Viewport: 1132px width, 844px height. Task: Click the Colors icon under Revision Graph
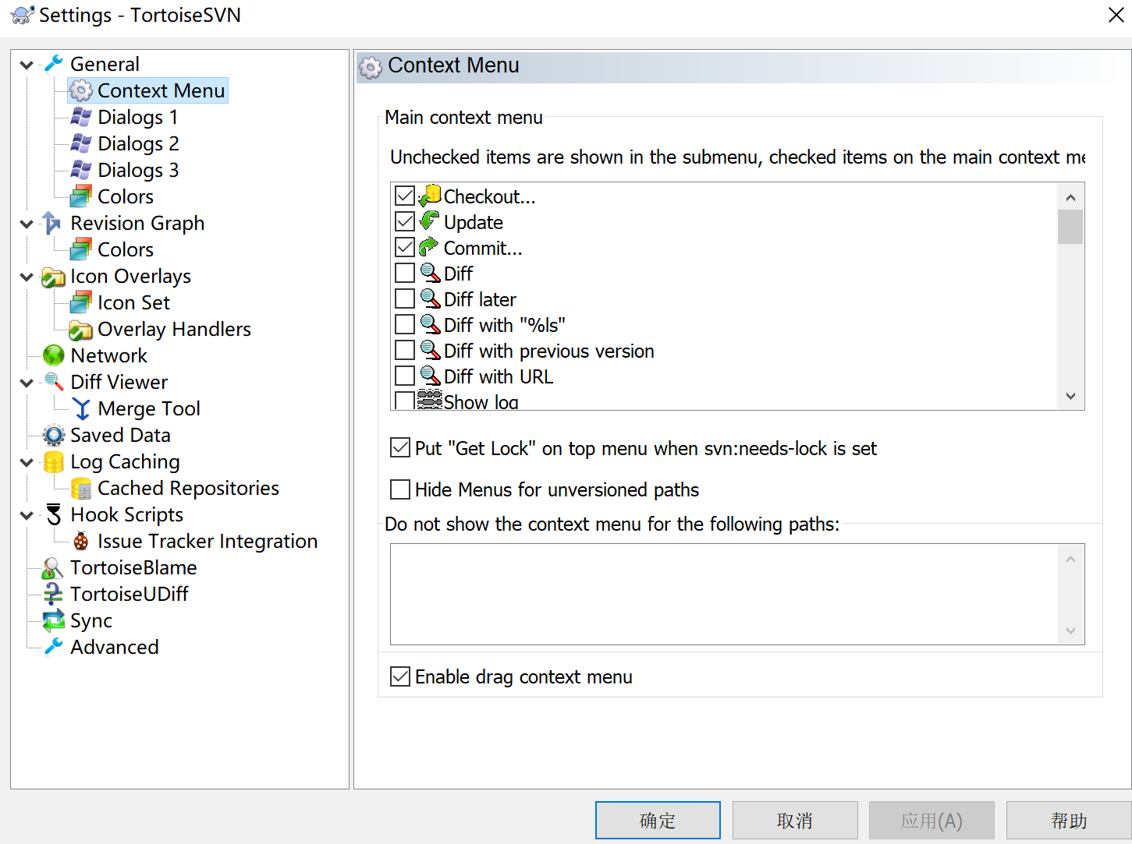(x=81, y=249)
